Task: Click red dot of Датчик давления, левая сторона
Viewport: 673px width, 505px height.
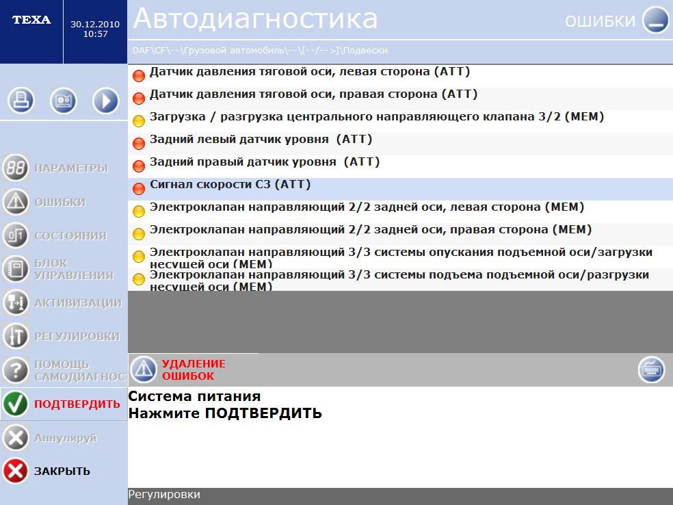Action: click(x=139, y=76)
